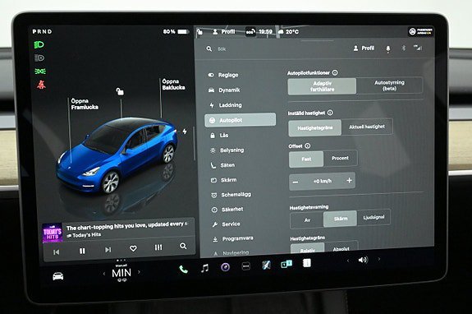Tap the unlock padlock icon above car

120,91
